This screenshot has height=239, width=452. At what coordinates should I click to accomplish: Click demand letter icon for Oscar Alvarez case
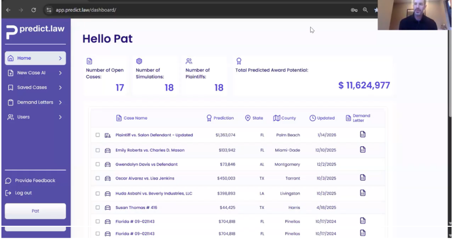[362, 178]
